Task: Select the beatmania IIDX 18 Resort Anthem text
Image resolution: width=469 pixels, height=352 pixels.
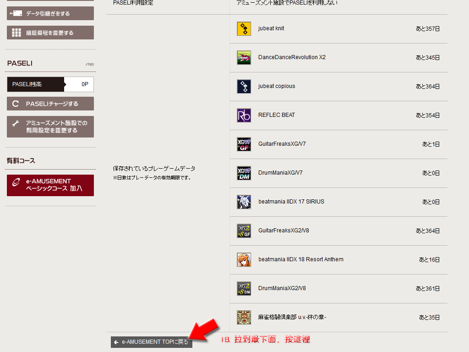Action: 300,259
